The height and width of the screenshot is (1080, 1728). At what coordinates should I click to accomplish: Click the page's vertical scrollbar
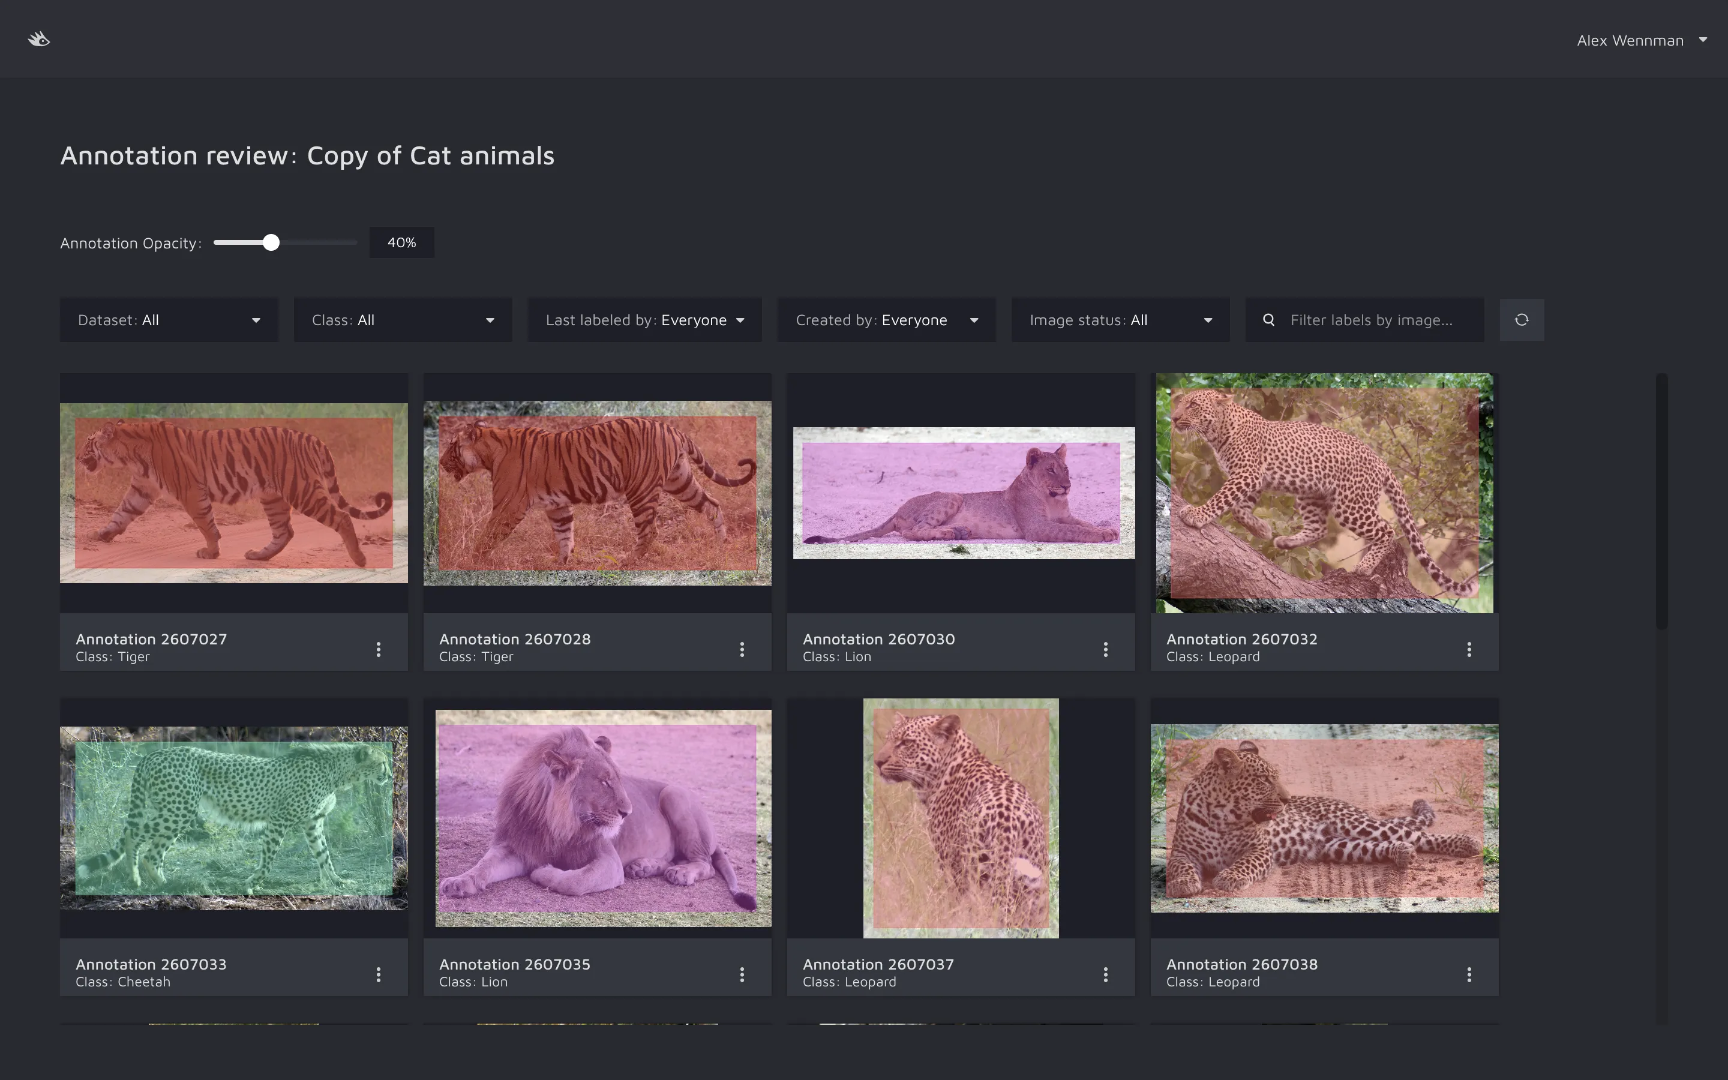click(1661, 500)
